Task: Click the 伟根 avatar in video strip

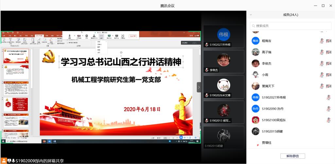Action: coord(224,34)
